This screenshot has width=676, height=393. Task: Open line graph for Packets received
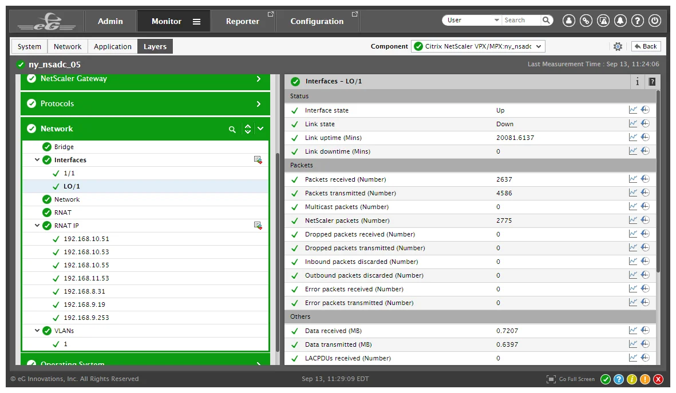633,179
